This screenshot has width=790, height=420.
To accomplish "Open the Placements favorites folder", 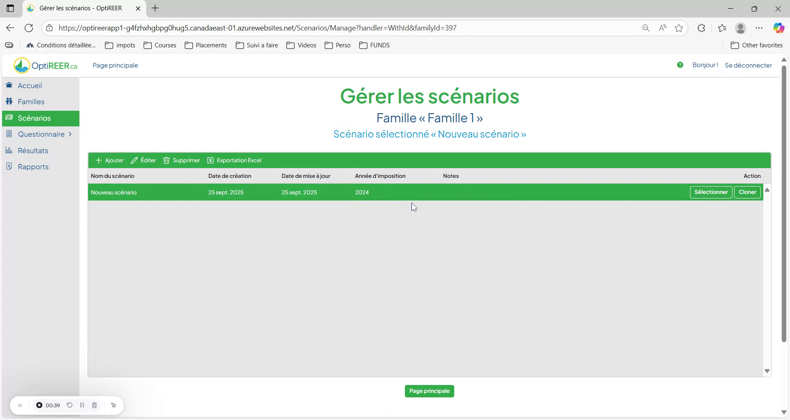I will [206, 45].
